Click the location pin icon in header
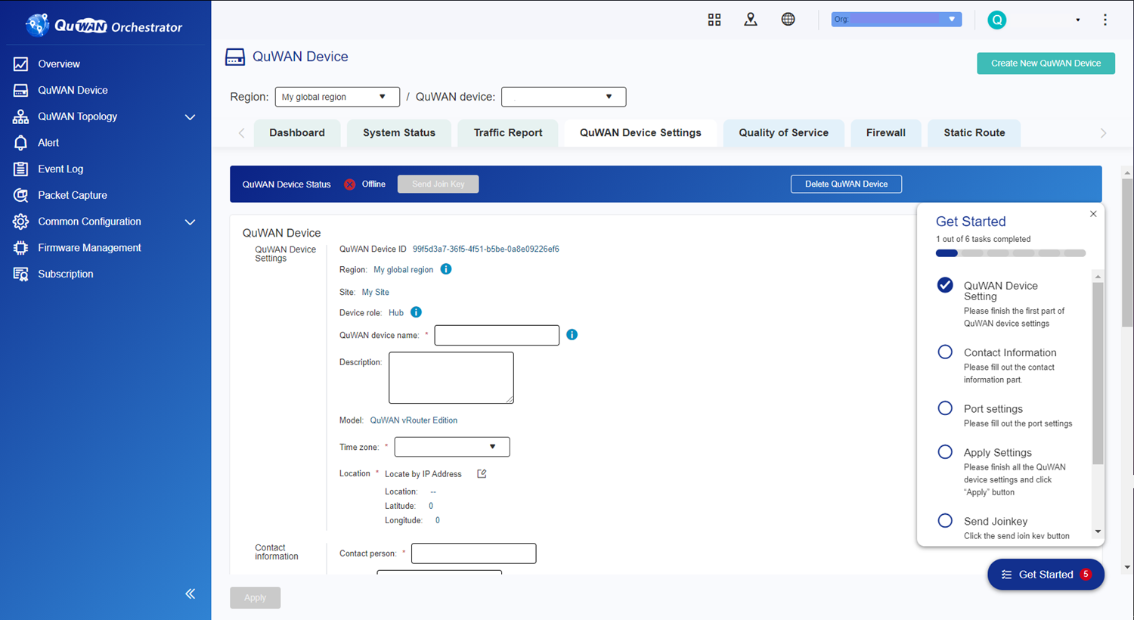Viewport: 1134px width, 620px height. (x=750, y=20)
